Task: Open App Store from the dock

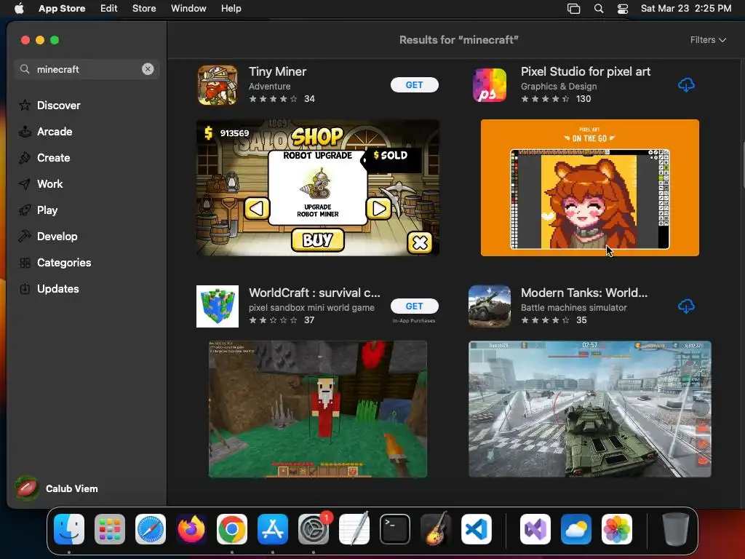Action: click(x=273, y=529)
